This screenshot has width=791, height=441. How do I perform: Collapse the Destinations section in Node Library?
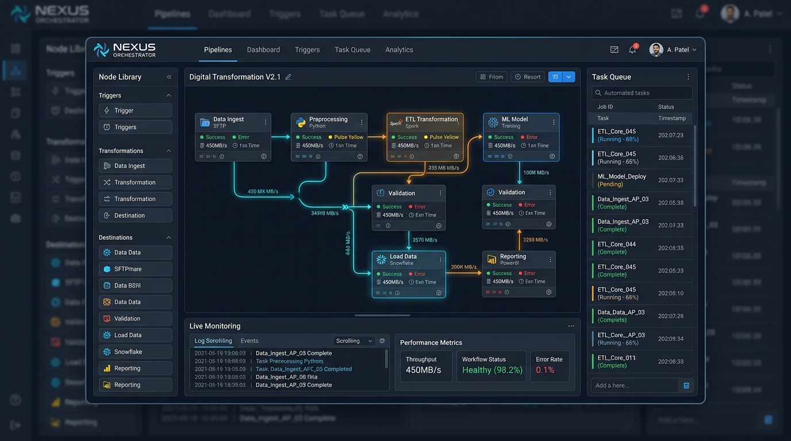tap(168, 238)
